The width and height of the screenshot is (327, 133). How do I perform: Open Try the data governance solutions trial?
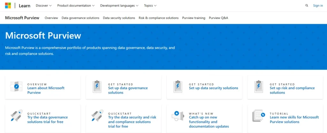48,120
